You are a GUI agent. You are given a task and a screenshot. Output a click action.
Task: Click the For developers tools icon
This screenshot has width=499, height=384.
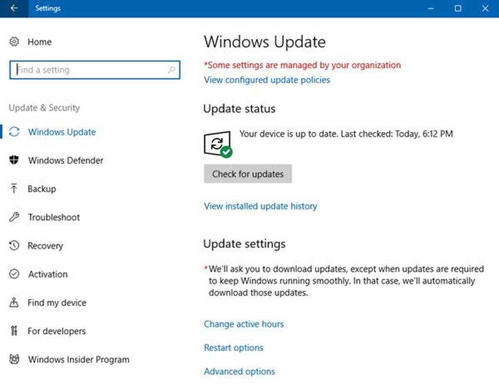[14, 331]
